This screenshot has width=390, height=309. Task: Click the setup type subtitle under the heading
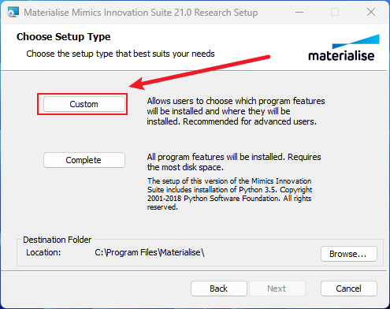click(x=121, y=54)
